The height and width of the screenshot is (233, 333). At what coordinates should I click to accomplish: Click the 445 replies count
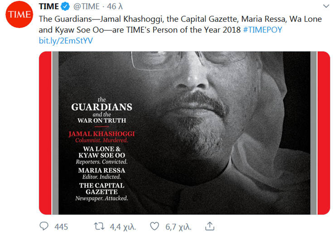(61, 226)
